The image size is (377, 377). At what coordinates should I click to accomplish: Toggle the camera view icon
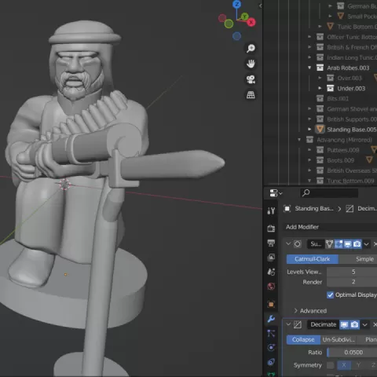pos(251,79)
